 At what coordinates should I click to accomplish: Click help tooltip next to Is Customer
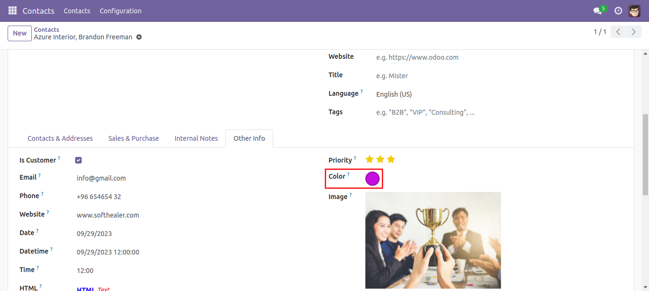pos(59,158)
